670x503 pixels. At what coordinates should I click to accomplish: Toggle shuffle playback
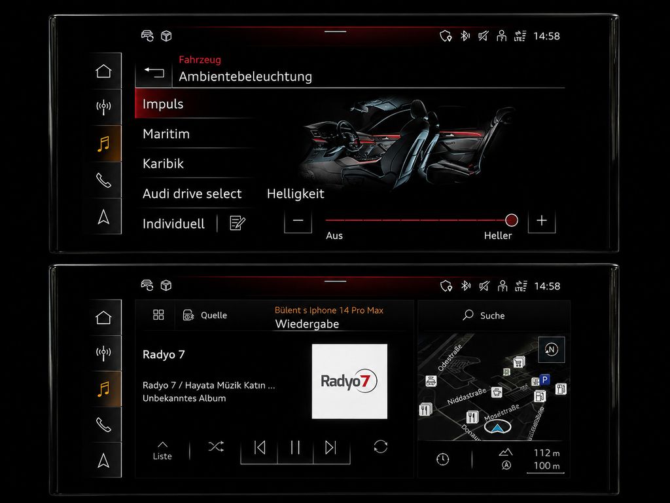pos(216,447)
